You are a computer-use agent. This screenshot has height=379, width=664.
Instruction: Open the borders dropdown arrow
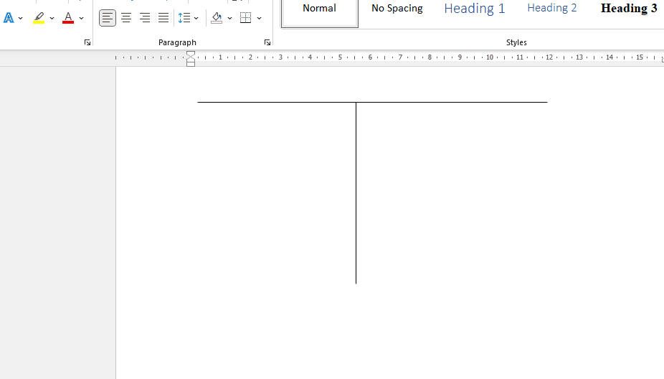259,18
